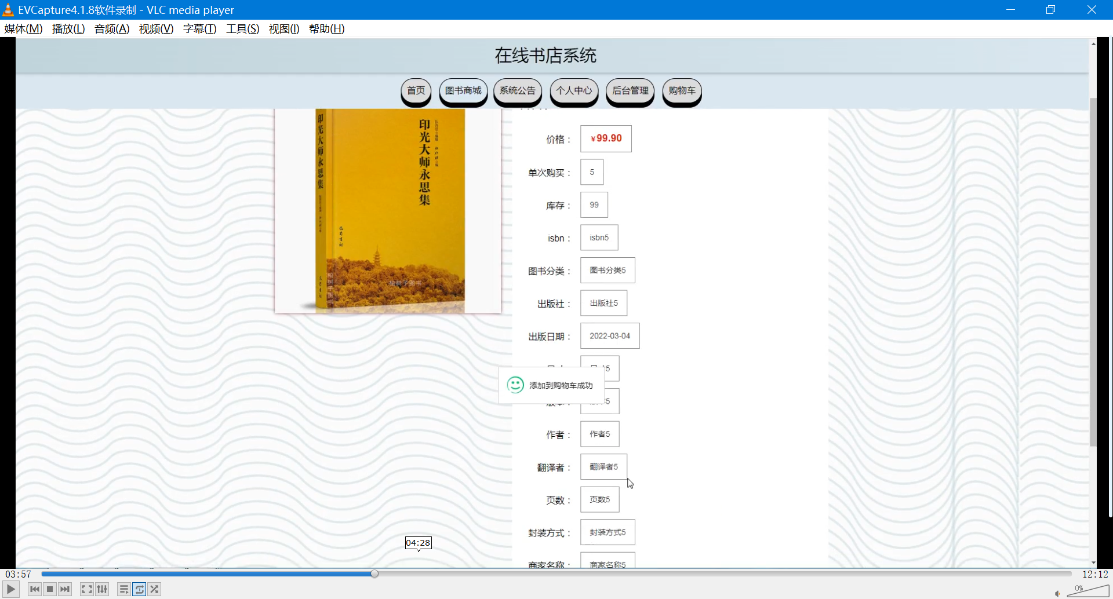Skip to next media track
The height and width of the screenshot is (599, 1113).
pos(65,589)
